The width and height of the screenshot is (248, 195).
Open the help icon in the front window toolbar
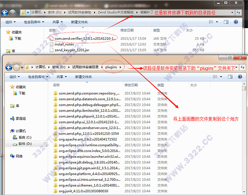coord(240,77)
